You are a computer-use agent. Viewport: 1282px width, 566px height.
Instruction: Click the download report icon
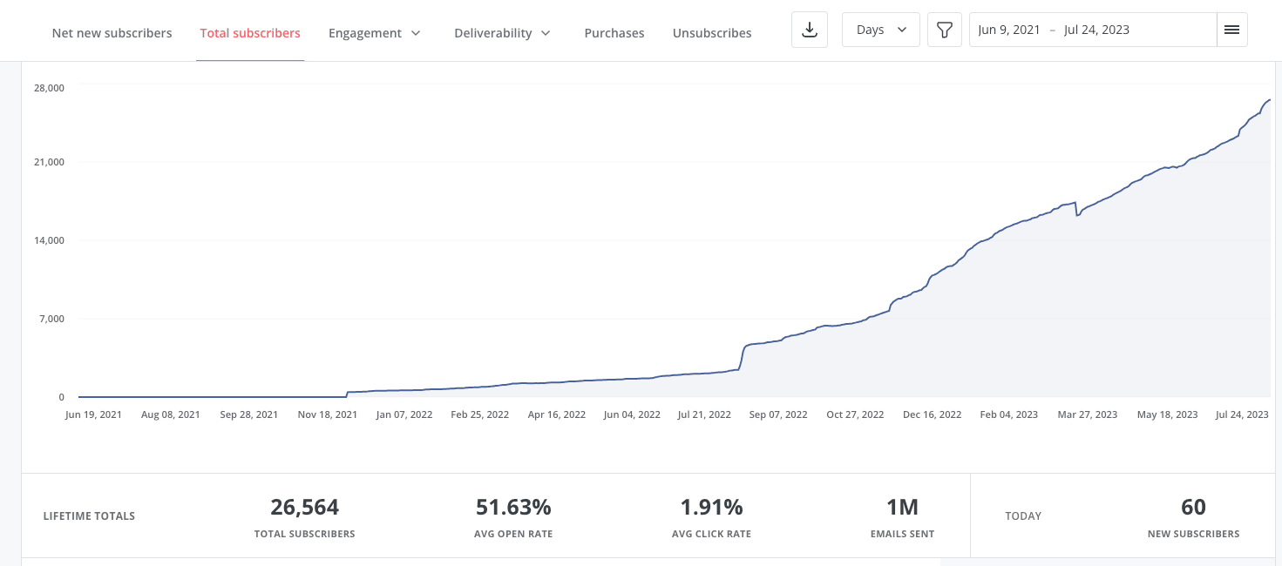(x=810, y=30)
